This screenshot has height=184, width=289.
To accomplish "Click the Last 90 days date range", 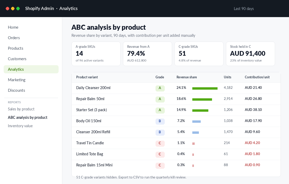I will [x=244, y=9].
